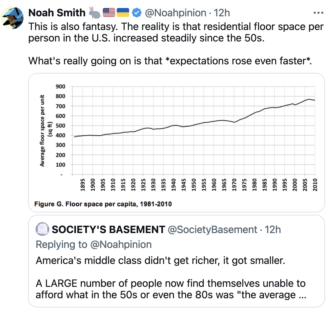Click the 'Figure G. Floor space per capita' caption

[103, 204]
